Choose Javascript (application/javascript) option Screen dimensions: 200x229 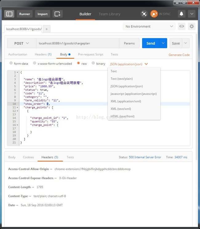(134, 94)
